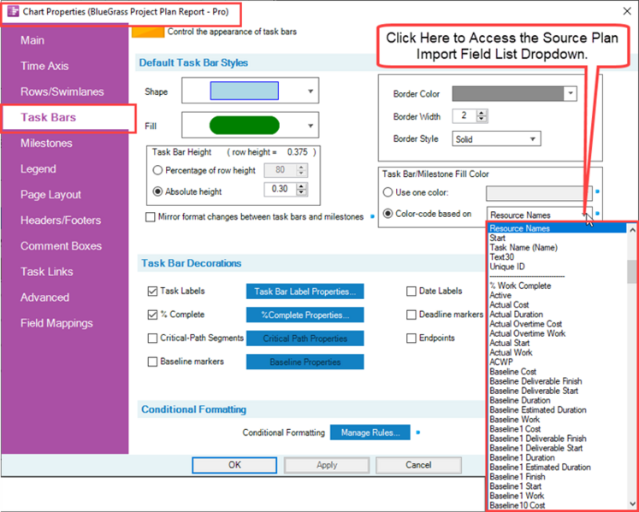
Task: Click the Manage Rules button
Action: tap(370, 433)
